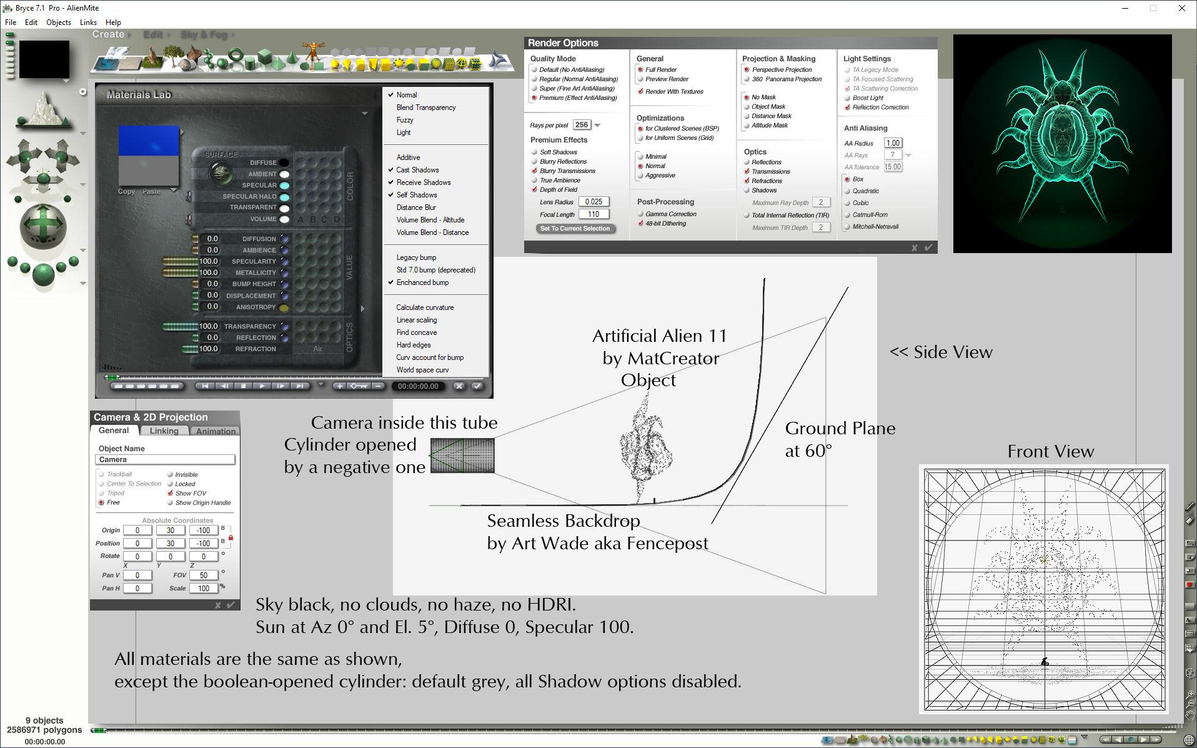Click the camera trackball sphere control
The width and height of the screenshot is (1197, 748).
tap(42, 227)
